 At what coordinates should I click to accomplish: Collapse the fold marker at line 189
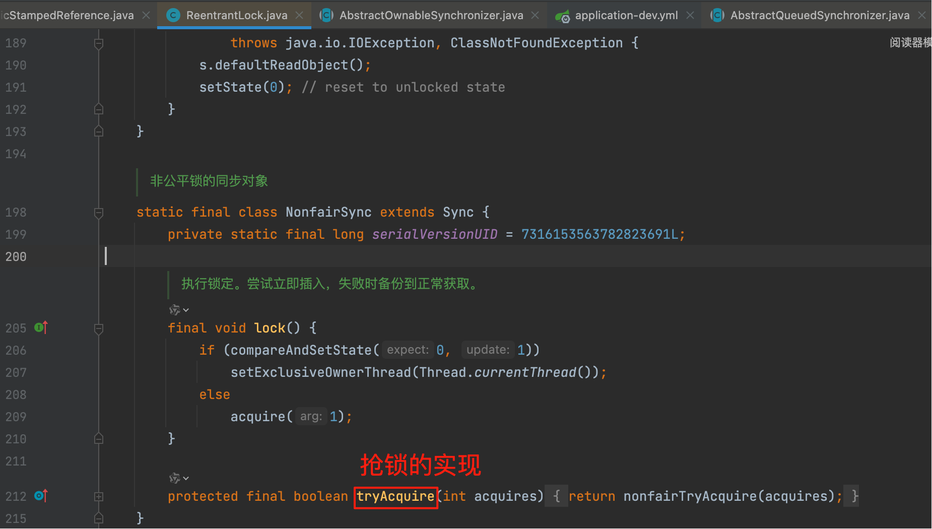[x=99, y=43]
